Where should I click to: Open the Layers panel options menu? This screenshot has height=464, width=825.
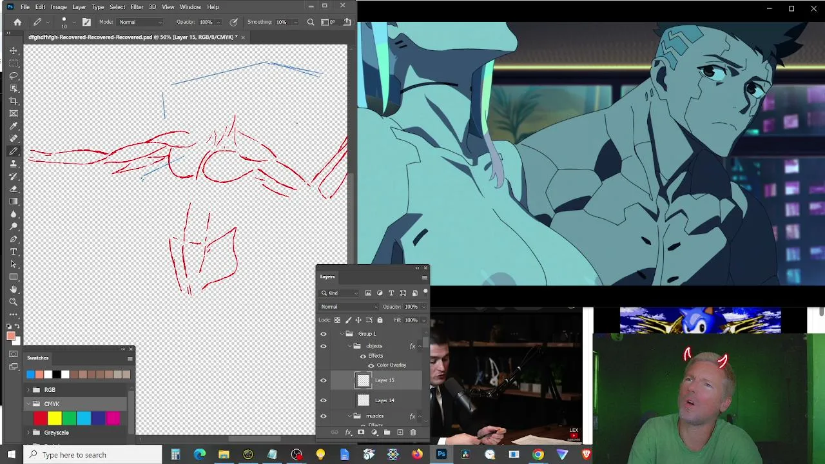click(424, 277)
